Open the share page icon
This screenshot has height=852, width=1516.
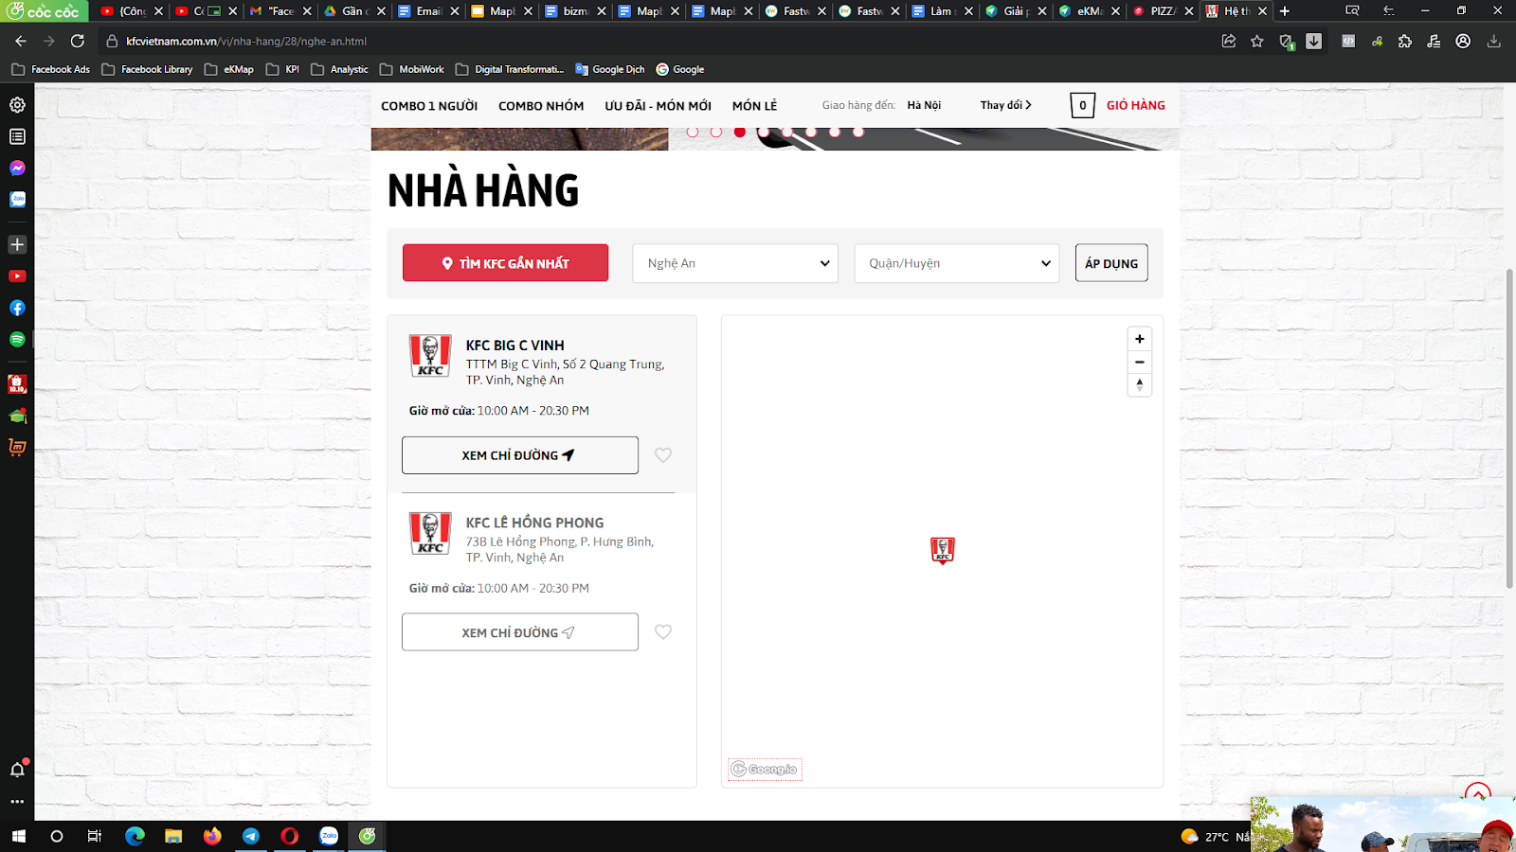[1229, 41]
